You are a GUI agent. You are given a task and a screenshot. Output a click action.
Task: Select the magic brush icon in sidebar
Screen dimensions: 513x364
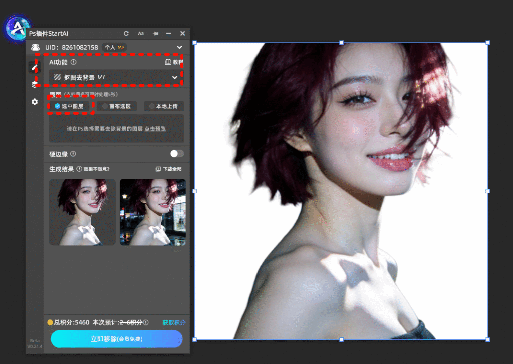(34, 67)
